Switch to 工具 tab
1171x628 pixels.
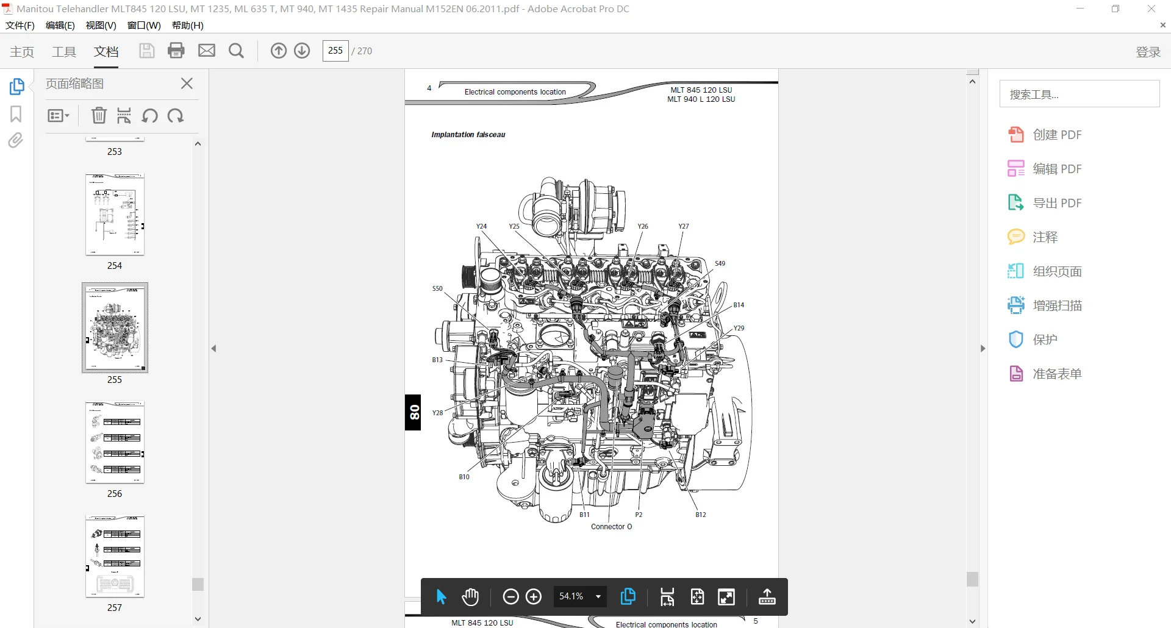[x=64, y=52]
